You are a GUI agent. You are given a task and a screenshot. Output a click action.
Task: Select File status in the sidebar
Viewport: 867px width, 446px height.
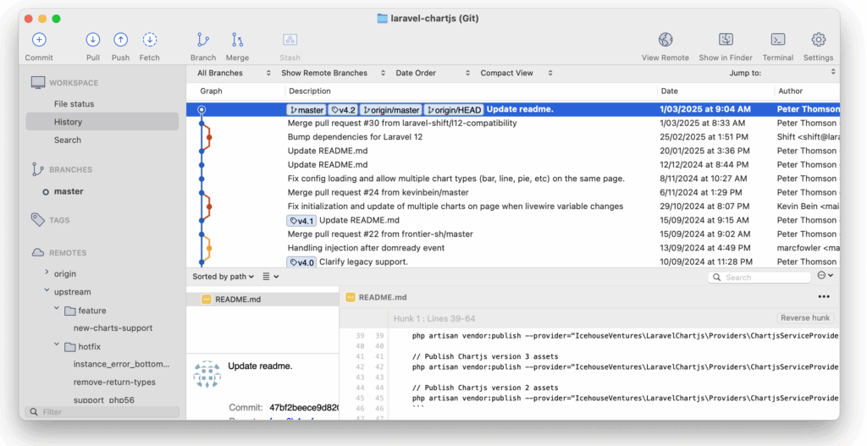[x=75, y=104]
